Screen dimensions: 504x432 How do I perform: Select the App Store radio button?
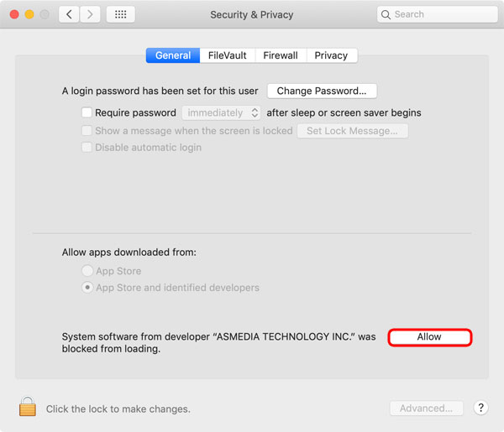point(87,271)
